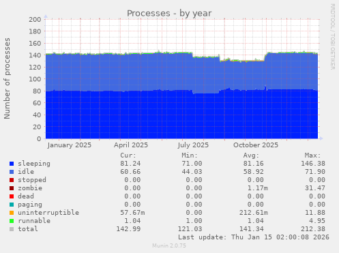Click the sleeping min value 71.00
Image resolution: width=339 pixels, height=253 pixels.
(192, 164)
